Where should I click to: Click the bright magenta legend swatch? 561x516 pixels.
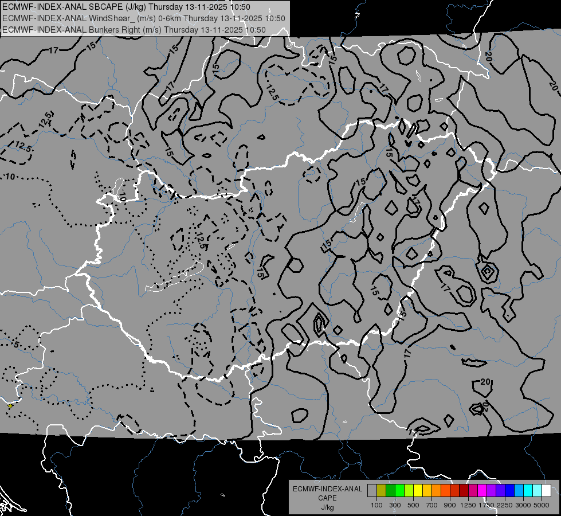coord(482,491)
